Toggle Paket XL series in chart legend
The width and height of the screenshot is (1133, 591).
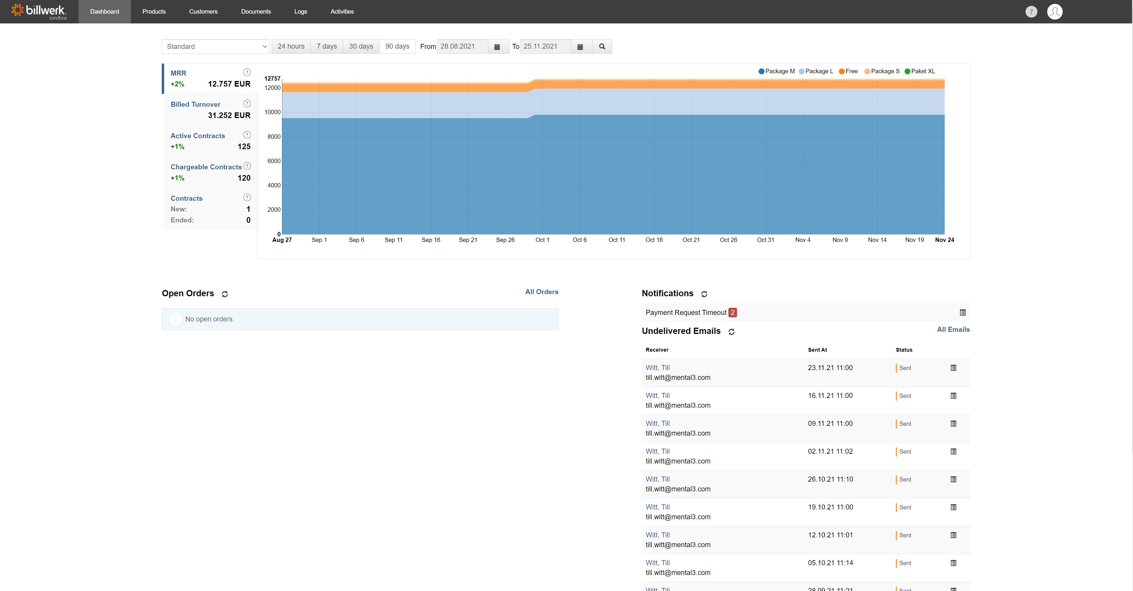pos(920,71)
